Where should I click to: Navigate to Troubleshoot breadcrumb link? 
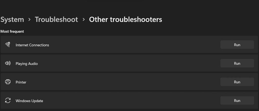[56, 20]
